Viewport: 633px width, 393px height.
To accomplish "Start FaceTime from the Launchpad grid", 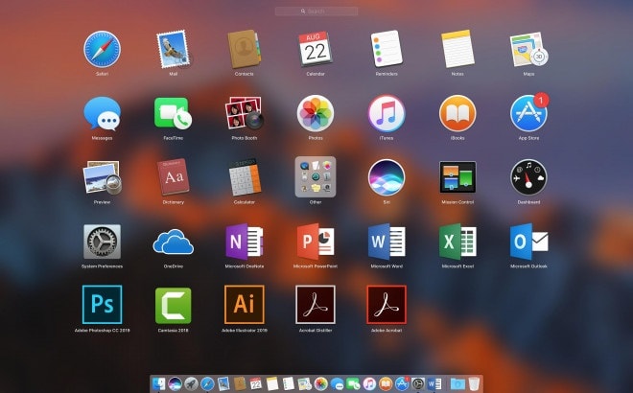I will pos(174,113).
